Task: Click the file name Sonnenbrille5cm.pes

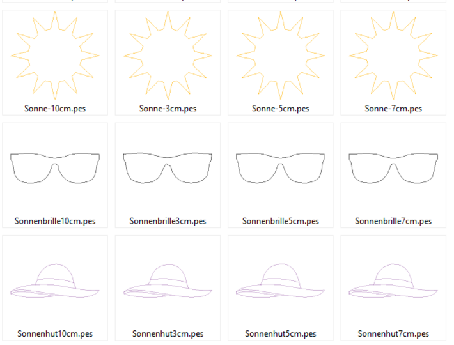Action: 281,221
